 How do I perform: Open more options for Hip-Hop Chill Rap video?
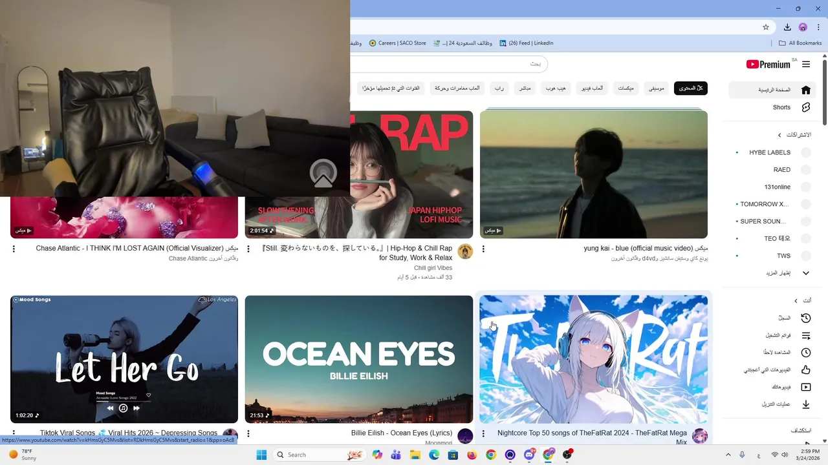pos(248,249)
